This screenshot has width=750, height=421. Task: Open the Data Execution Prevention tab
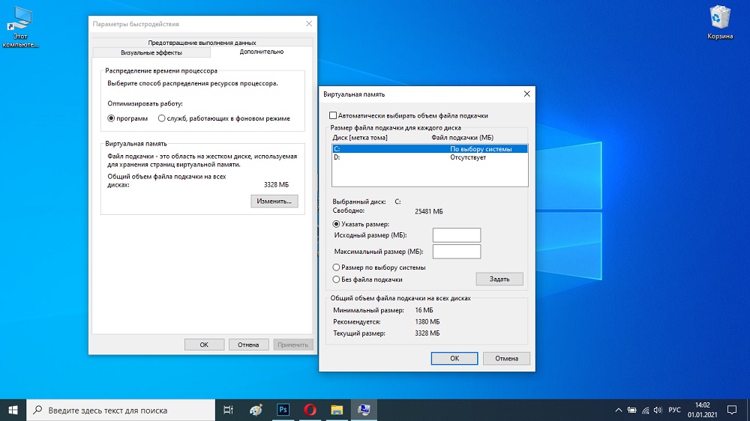point(202,43)
